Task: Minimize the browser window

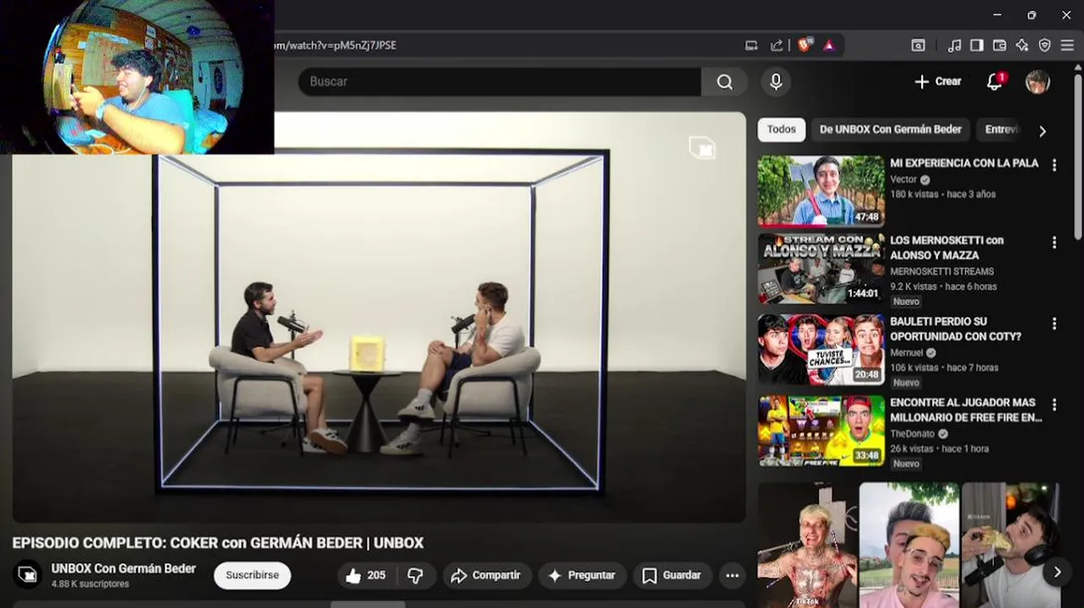Action: point(998,15)
